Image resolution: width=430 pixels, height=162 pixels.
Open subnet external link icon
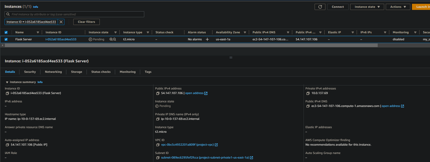pyautogui.click(x=252, y=158)
